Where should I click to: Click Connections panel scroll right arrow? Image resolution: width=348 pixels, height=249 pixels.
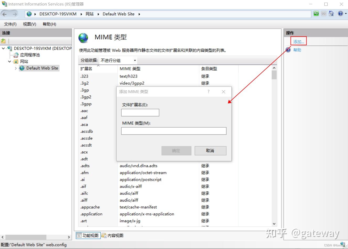(69, 237)
